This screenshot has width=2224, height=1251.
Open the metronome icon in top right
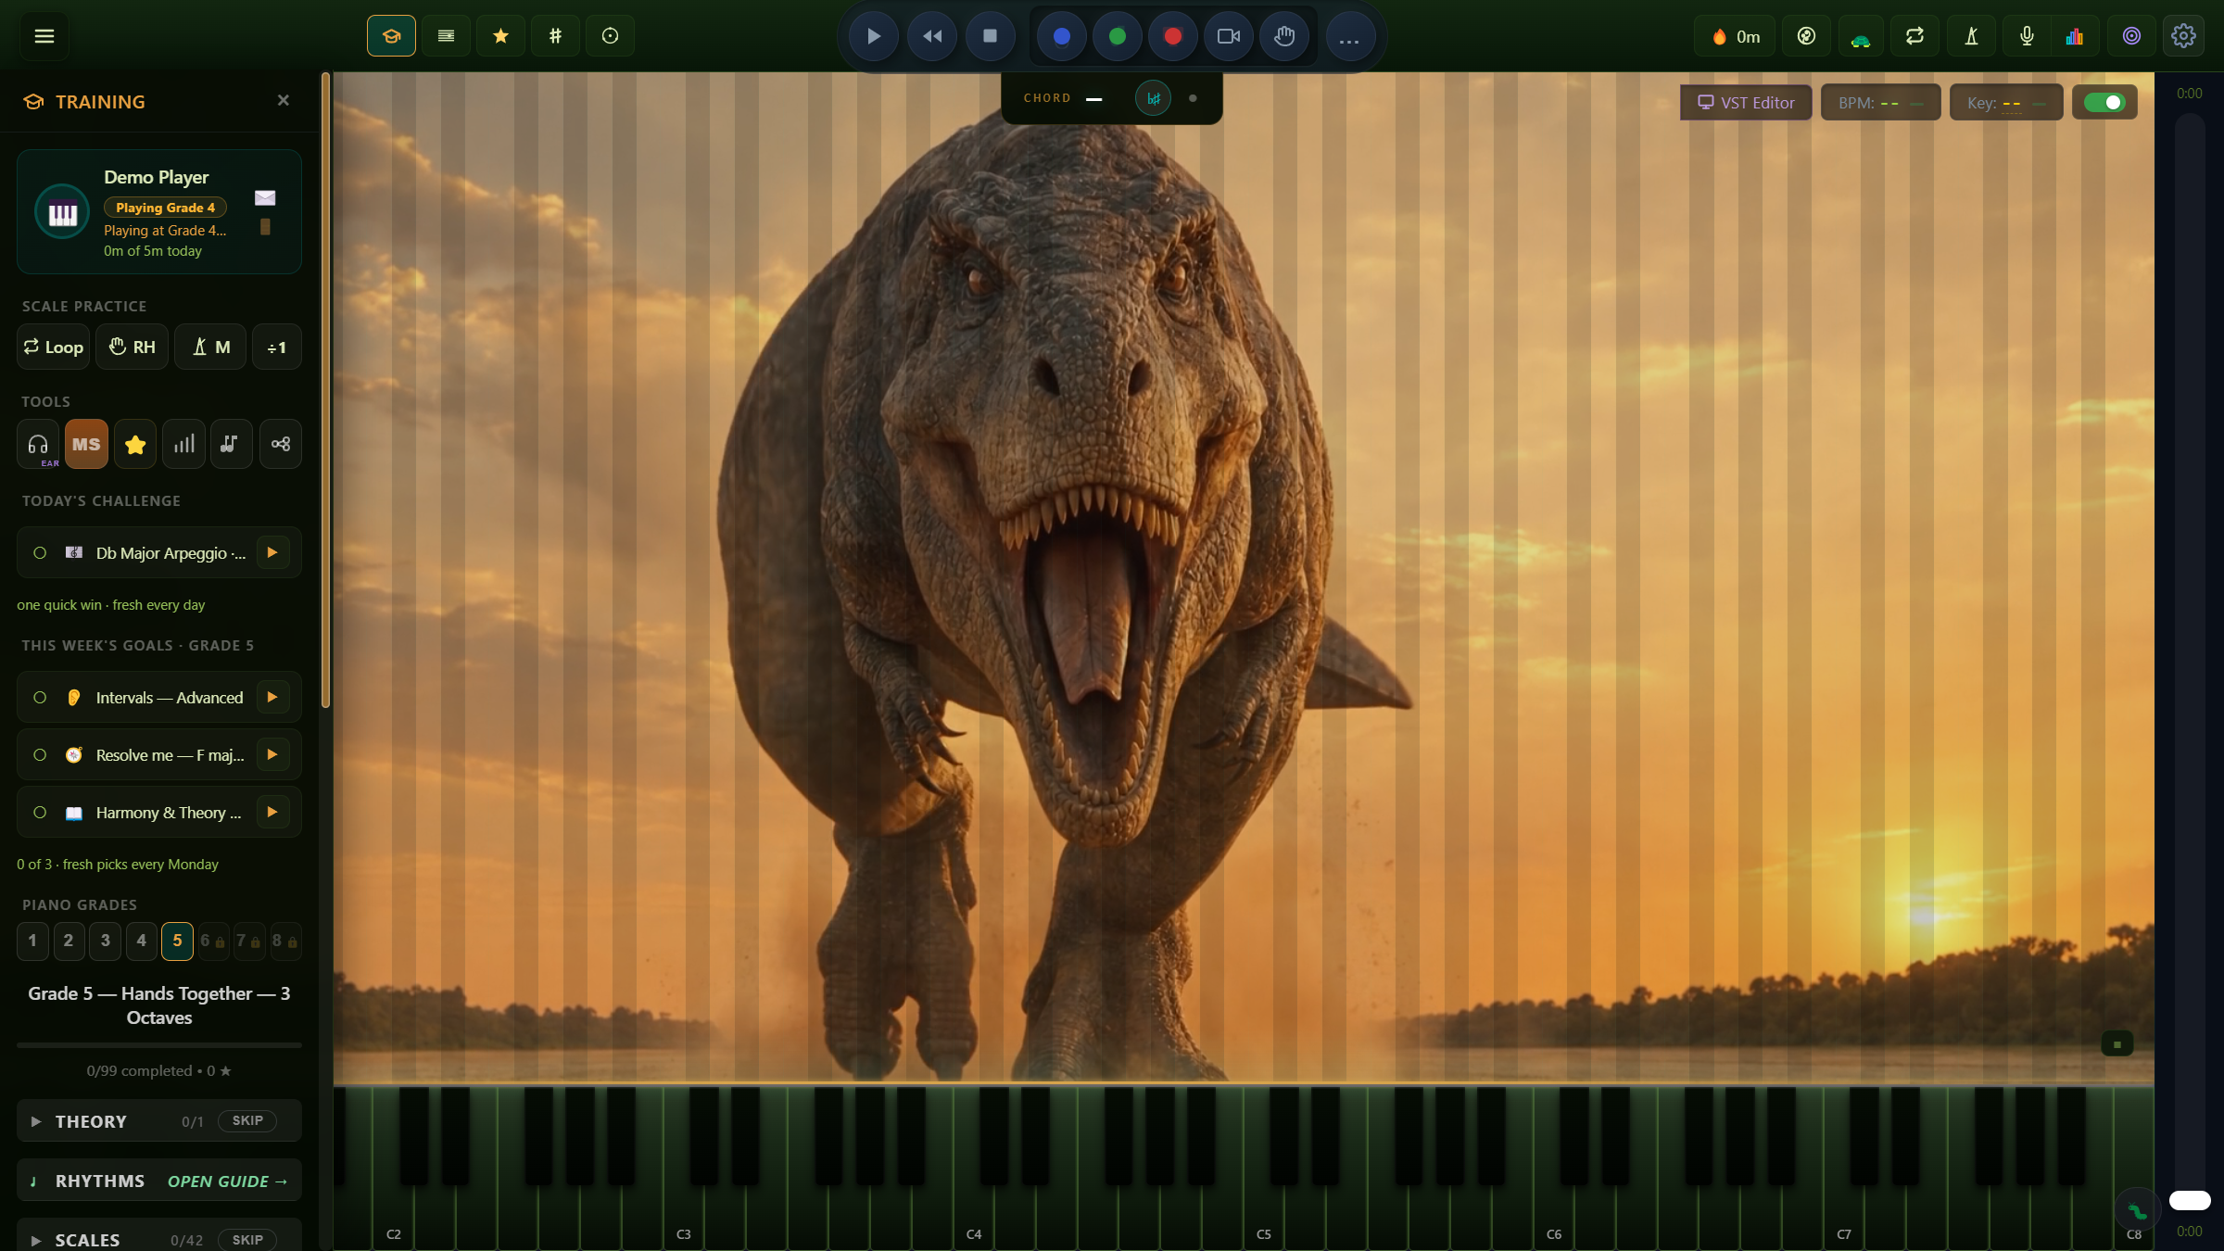1971,36
